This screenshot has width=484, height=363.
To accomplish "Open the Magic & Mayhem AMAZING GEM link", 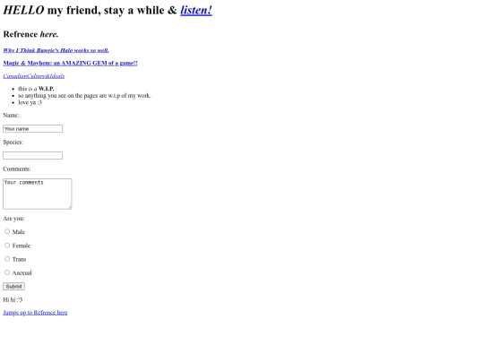I will tap(70, 63).
